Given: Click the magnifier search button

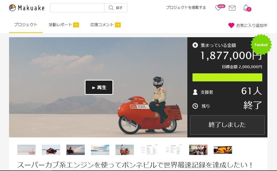Looking at the screenshot, I should [x=116, y=8].
